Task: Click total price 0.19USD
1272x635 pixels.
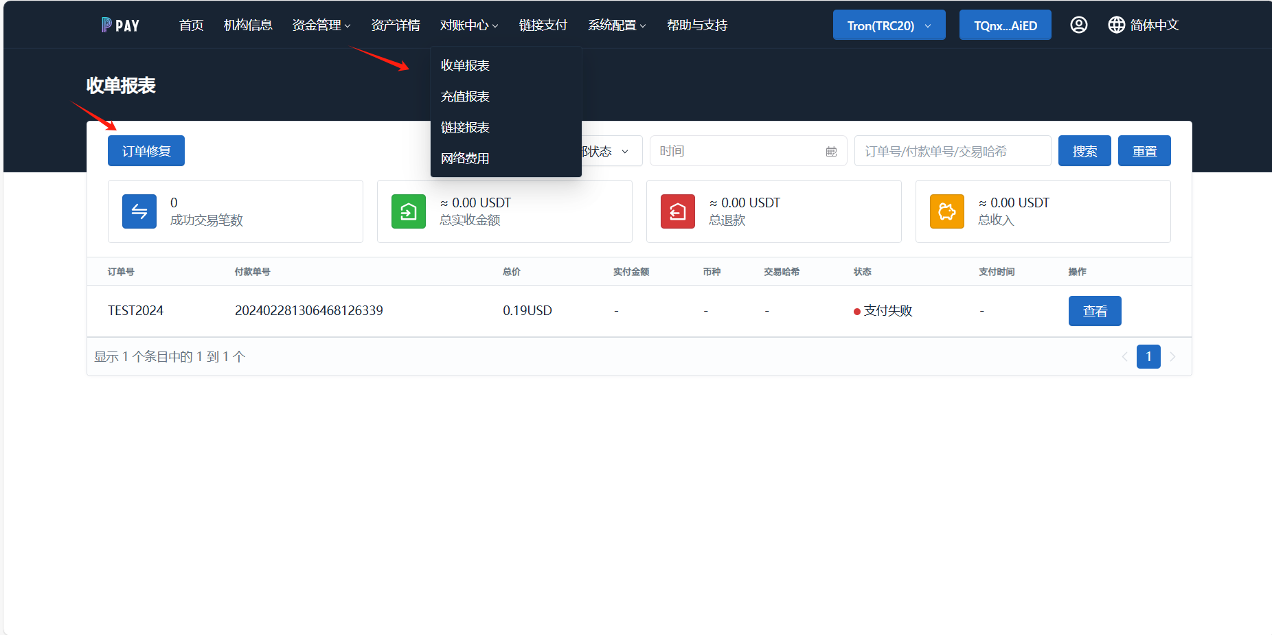Action: (527, 310)
